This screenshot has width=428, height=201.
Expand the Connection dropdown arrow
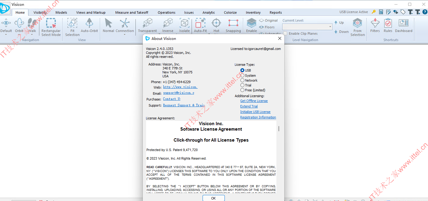tap(124, 34)
